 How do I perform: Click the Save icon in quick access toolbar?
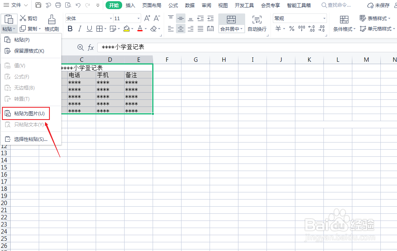38,5
